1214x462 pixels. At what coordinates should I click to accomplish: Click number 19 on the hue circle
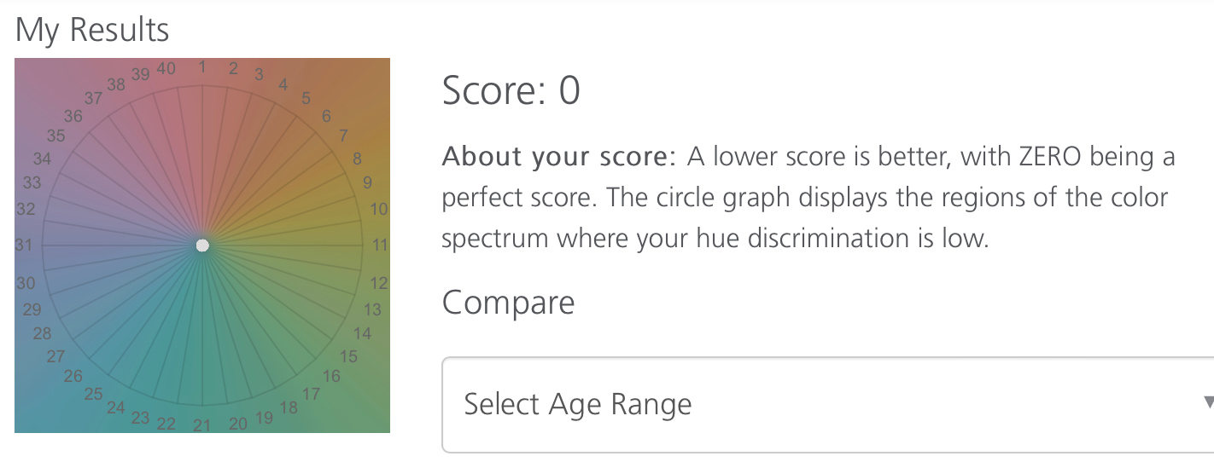[265, 417]
